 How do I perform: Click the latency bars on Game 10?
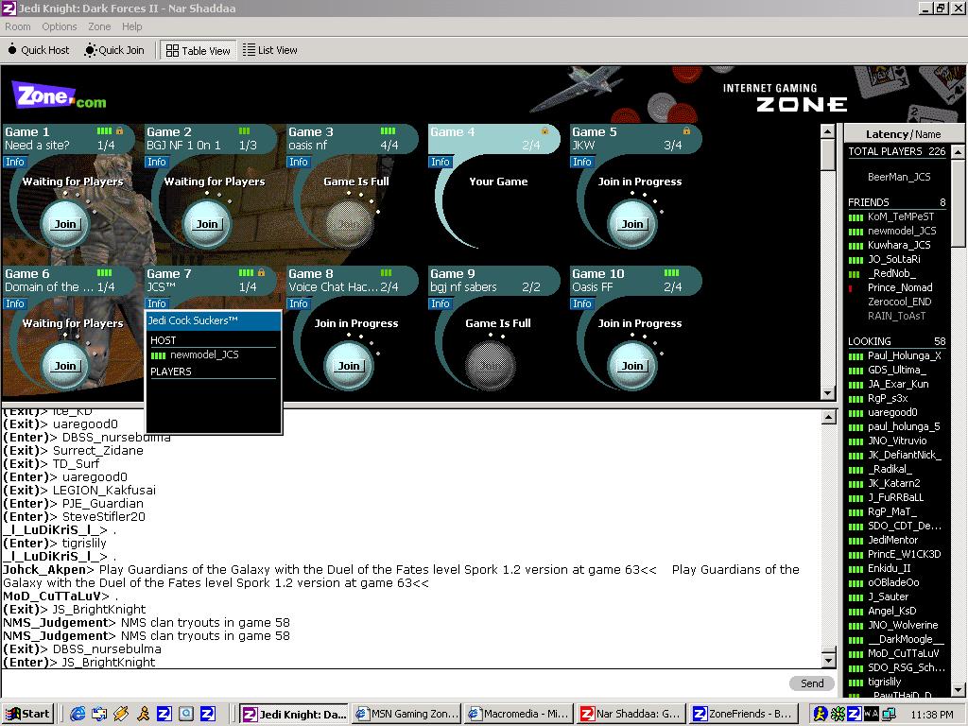click(672, 272)
